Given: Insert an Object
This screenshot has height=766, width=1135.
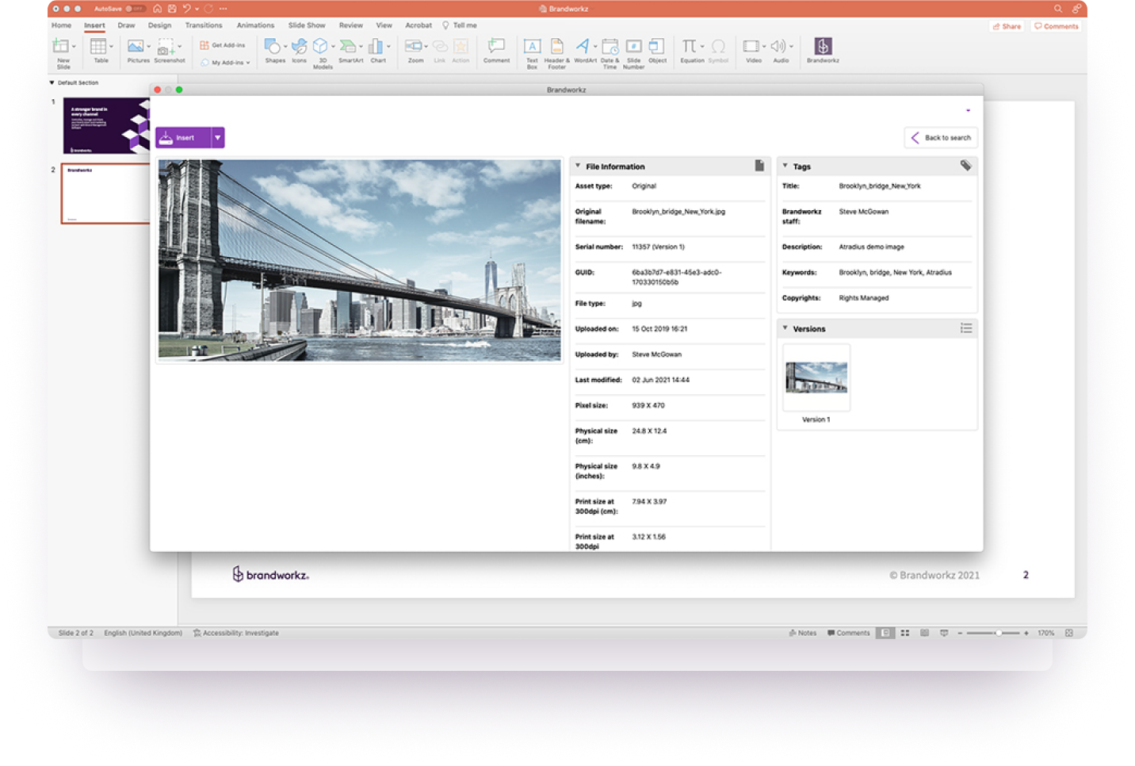Looking at the screenshot, I should coord(657,51).
